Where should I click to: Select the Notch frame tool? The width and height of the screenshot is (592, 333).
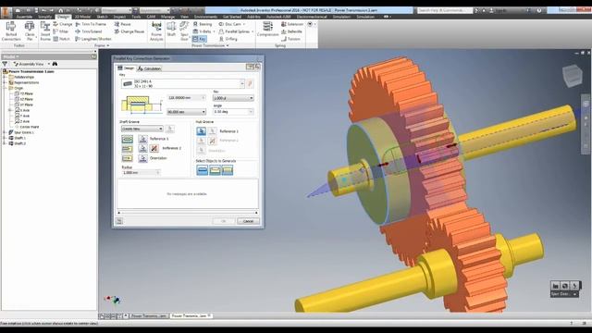(62, 39)
